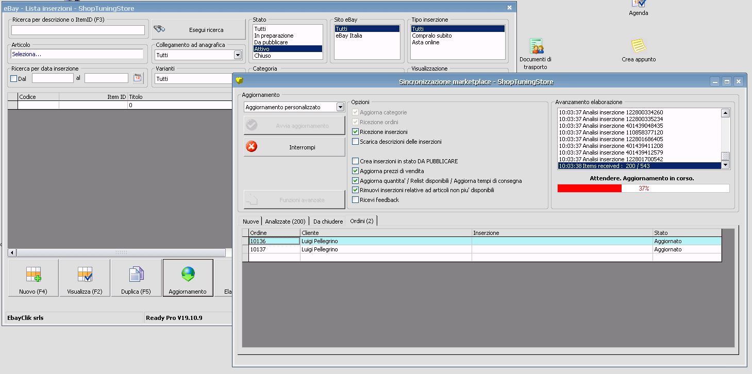Check Crea inserzioni in stato DA PUBBLICARE

click(x=355, y=161)
